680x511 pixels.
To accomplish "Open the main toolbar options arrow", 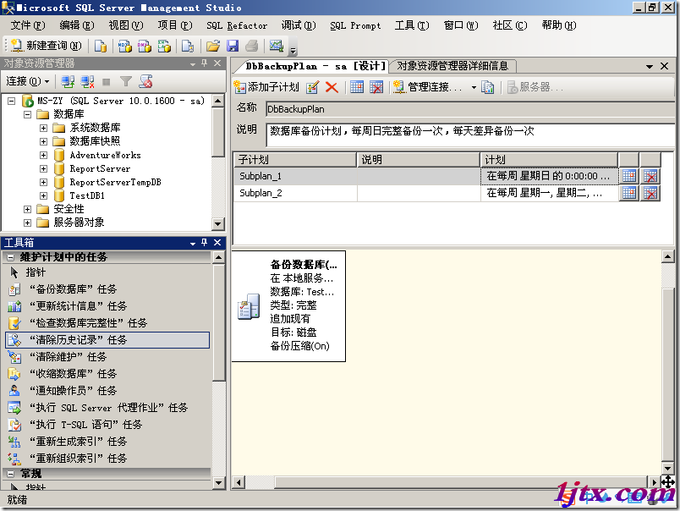I will tap(293, 50).
